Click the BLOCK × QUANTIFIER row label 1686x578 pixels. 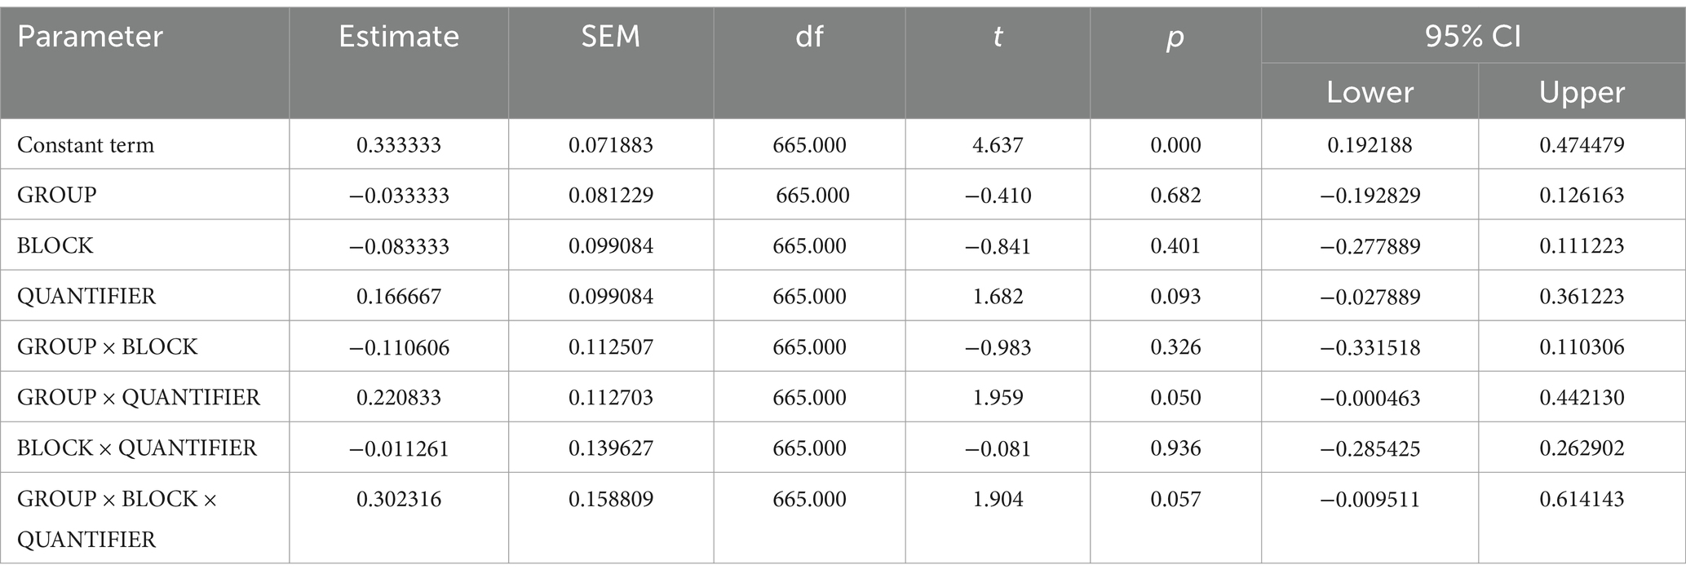point(137,448)
